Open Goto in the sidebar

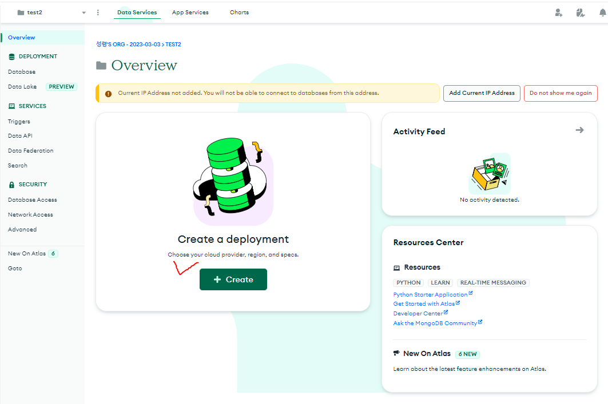15,268
